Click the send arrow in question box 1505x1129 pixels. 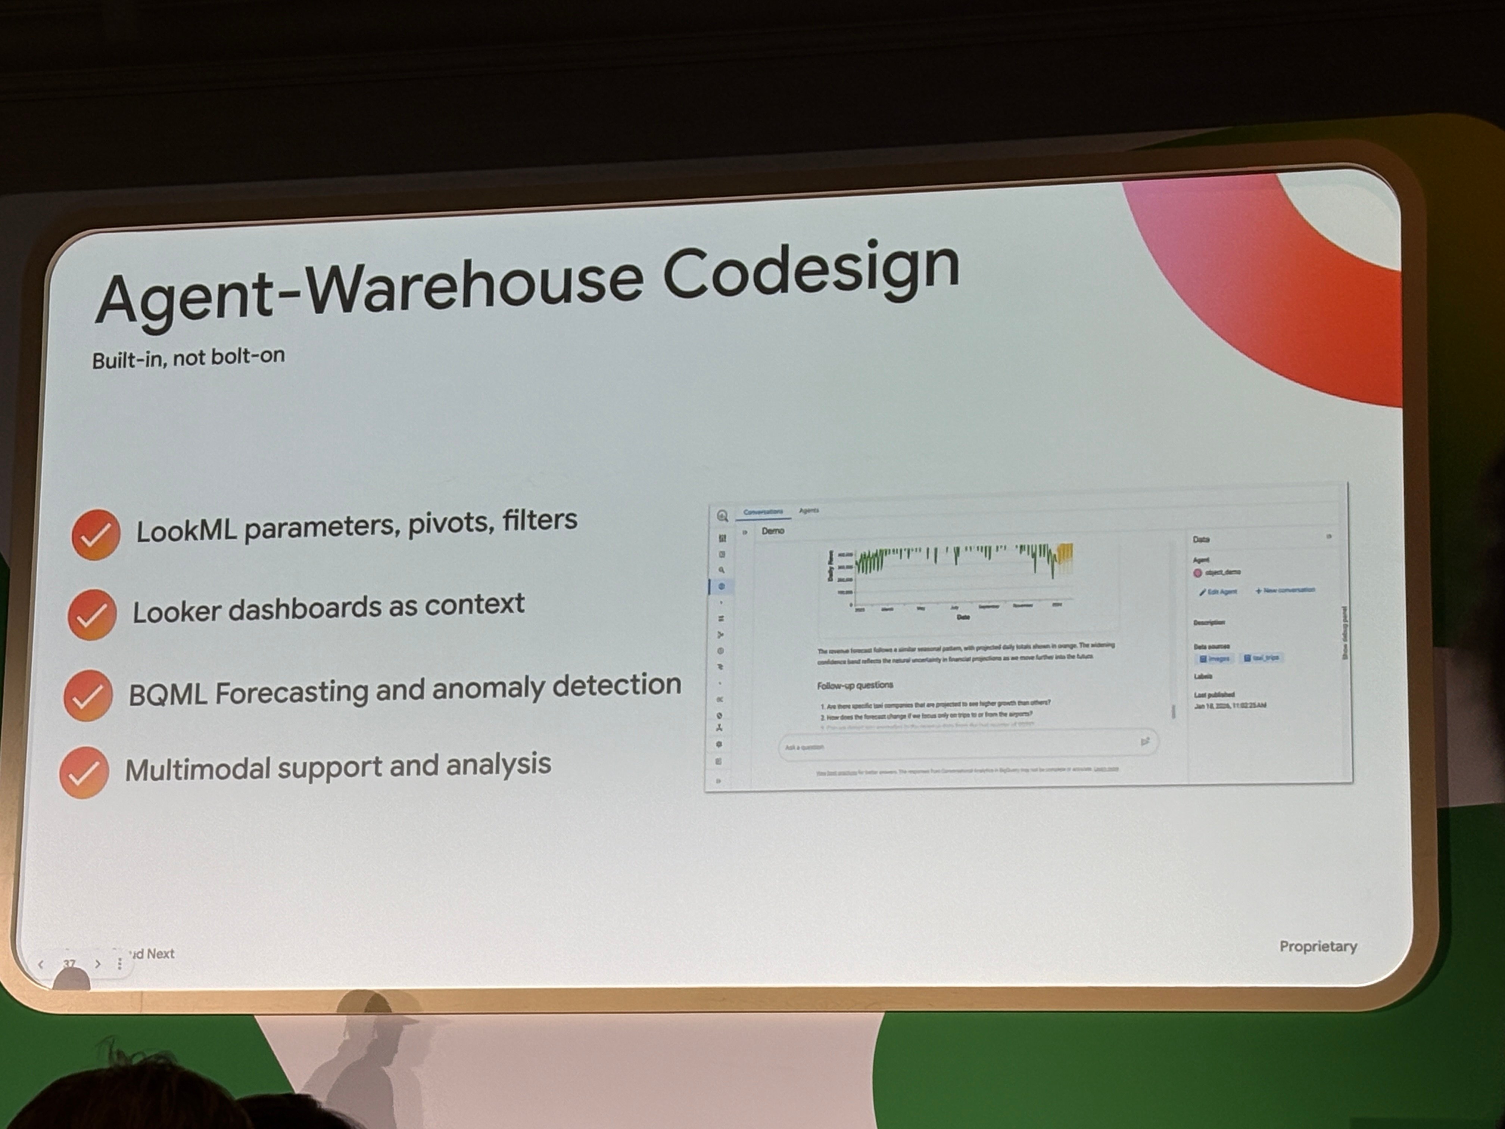coord(1144,742)
